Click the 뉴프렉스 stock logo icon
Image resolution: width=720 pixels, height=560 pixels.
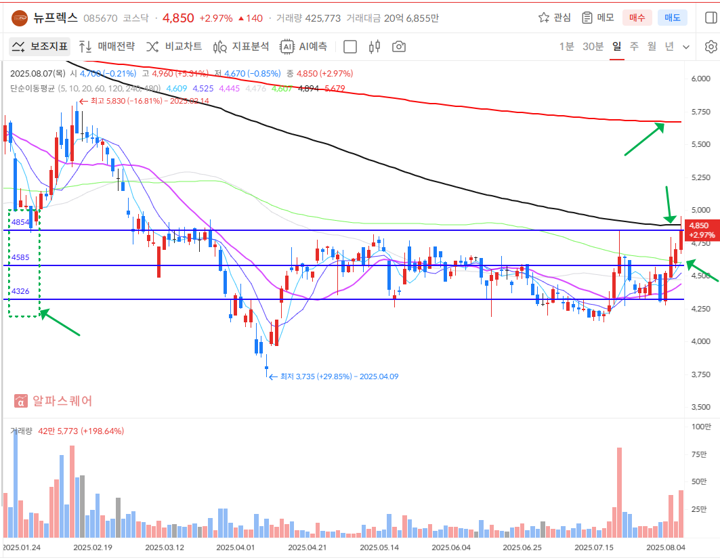click(x=20, y=18)
